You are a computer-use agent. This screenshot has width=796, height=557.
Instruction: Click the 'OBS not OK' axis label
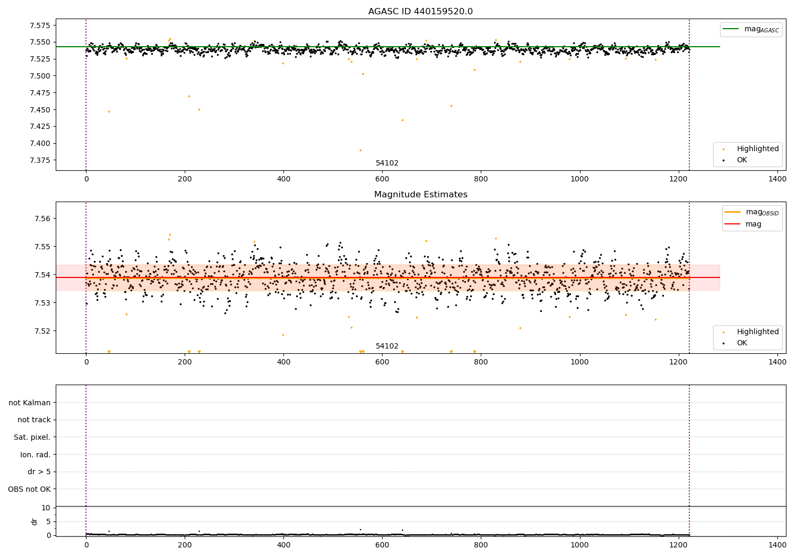coord(30,490)
